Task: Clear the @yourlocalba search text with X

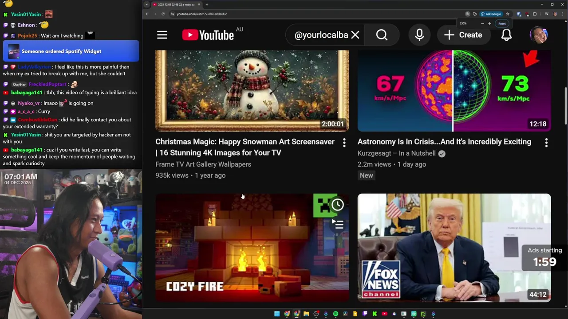Action: (x=355, y=35)
